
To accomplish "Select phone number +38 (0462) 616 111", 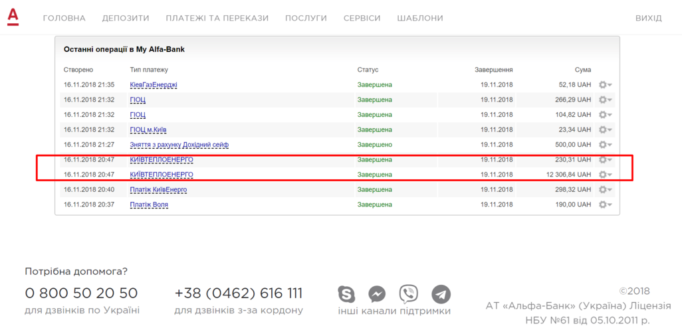I will point(239,293).
